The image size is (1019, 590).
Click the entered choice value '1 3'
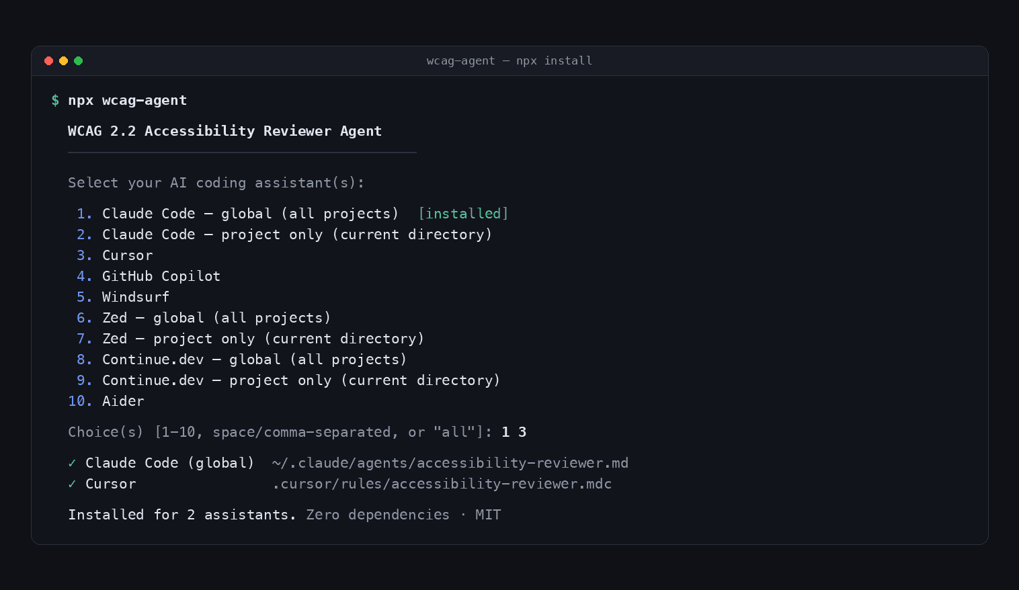pos(514,432)
